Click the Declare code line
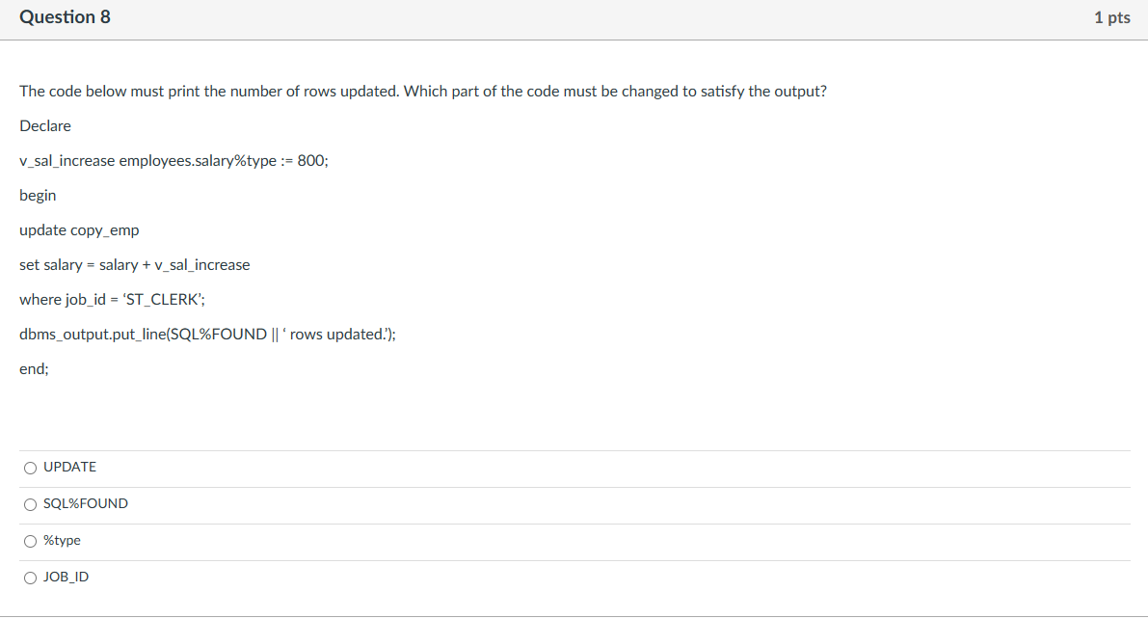The image size is (1148, 619). tap(45, 126)
